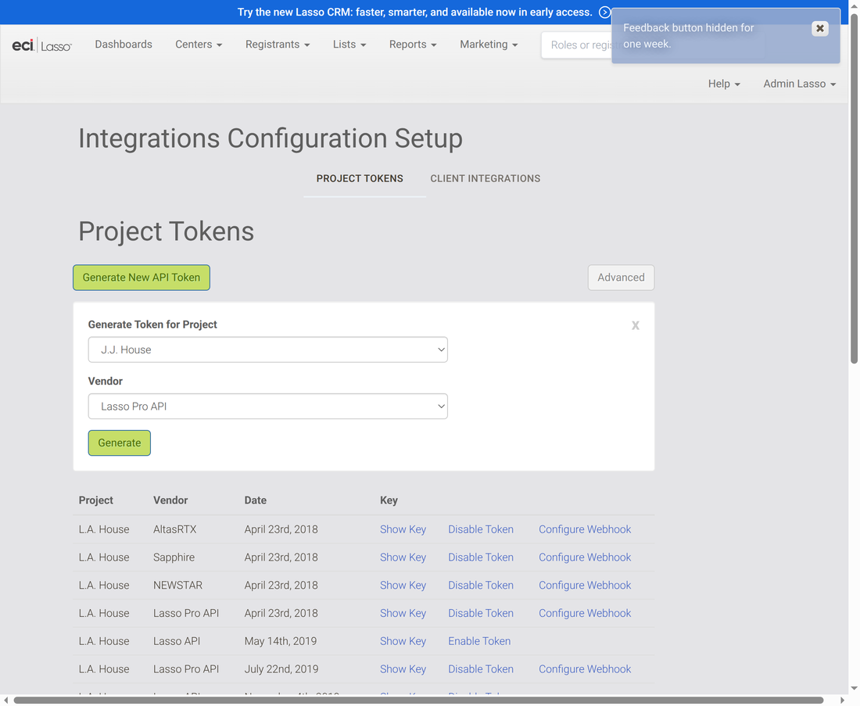Screen dimensions: 860x706
Task: Open the Lists dropdown menu
Action: tap(349, 45)
